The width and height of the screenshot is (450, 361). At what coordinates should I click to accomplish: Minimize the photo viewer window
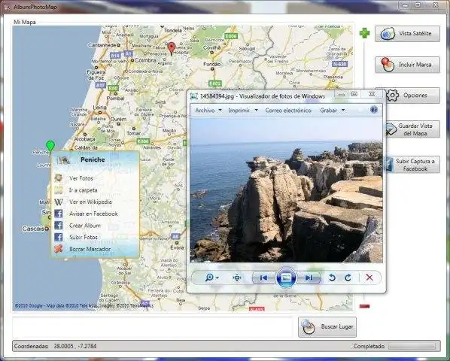coord(341,94)
